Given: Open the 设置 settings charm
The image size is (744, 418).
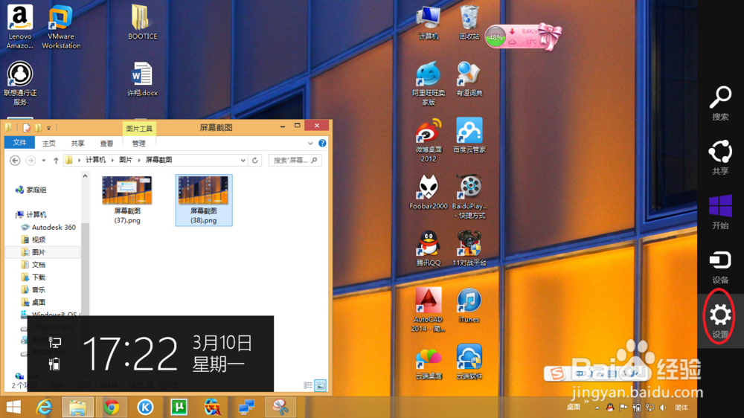Looking at the screenshot, I should point(720,321).
